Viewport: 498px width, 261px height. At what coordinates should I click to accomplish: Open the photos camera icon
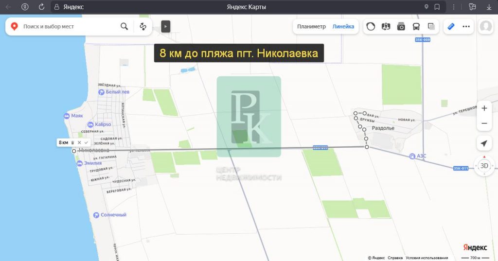[401, 26]
